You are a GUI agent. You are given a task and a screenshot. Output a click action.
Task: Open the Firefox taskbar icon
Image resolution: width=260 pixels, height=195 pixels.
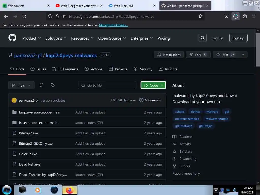click(x=70, y=190)
